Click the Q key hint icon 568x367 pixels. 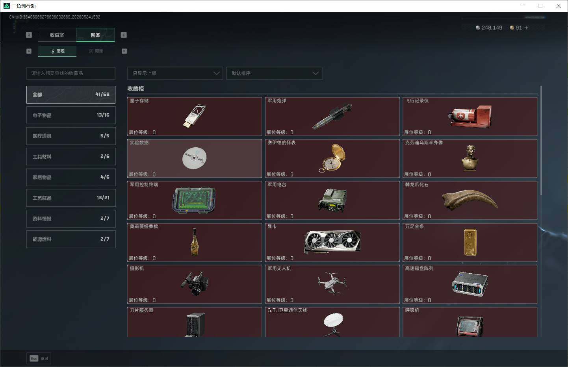(29, 35)
